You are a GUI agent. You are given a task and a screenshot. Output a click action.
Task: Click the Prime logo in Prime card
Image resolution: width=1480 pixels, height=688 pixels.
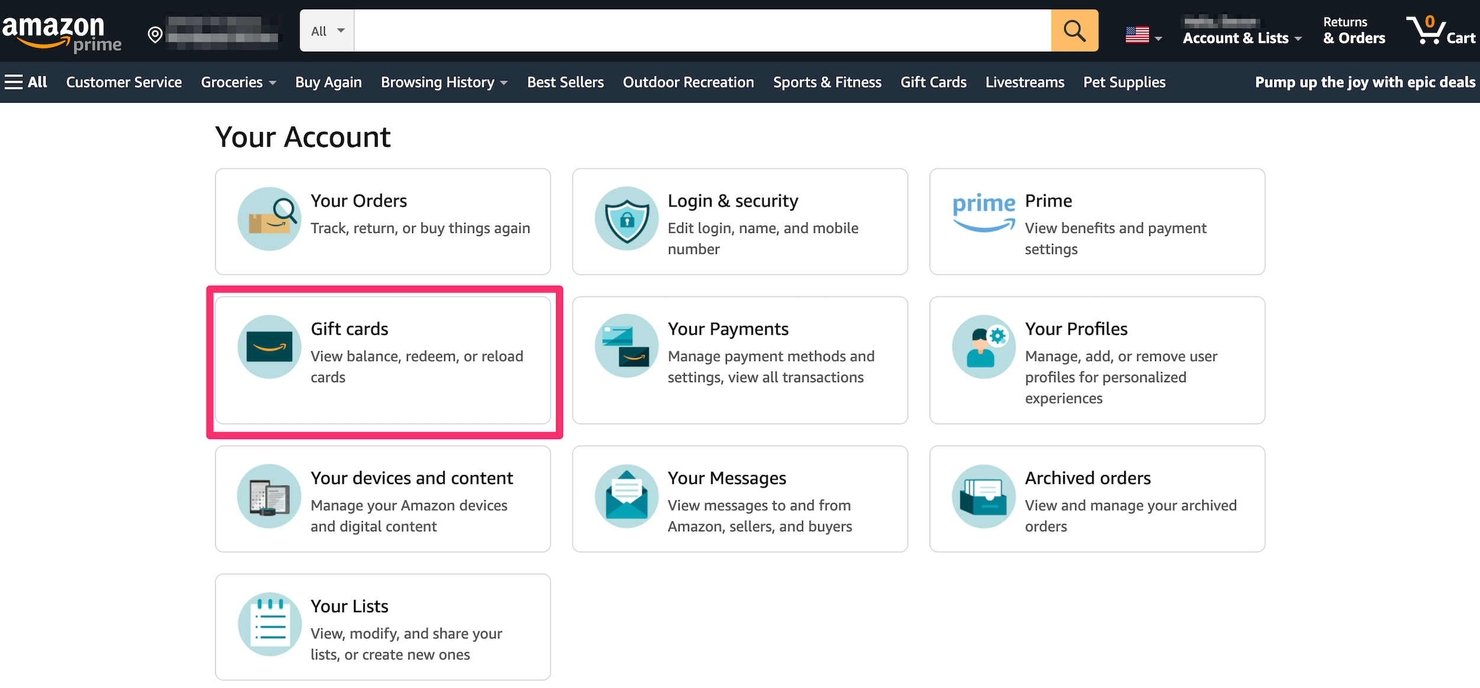click(x=984, y=212)
